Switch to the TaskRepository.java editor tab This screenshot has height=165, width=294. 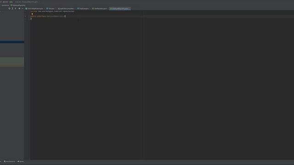point(100,9)
